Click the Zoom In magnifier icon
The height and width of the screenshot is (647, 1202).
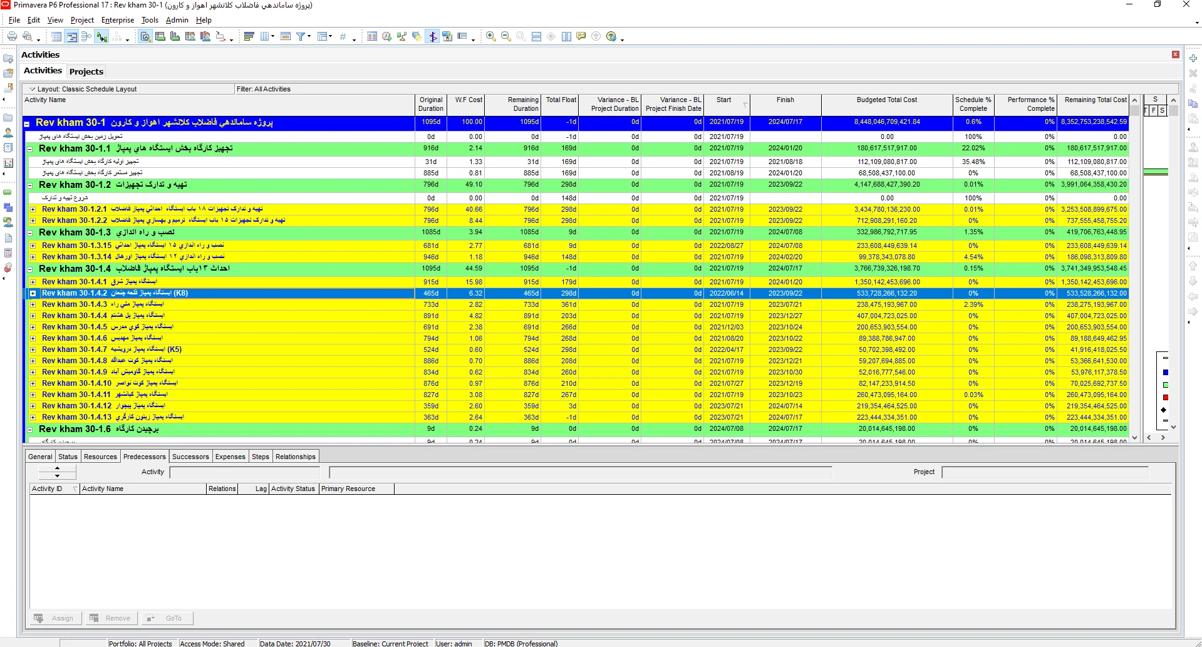491,37
